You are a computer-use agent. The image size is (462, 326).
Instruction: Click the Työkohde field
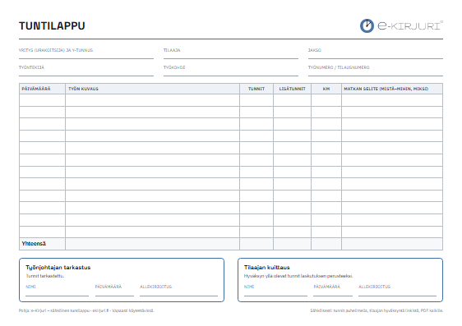231,71
